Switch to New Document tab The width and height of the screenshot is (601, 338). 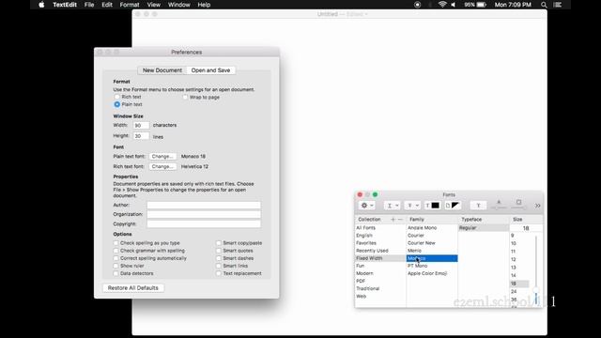[x=162, y=70]
